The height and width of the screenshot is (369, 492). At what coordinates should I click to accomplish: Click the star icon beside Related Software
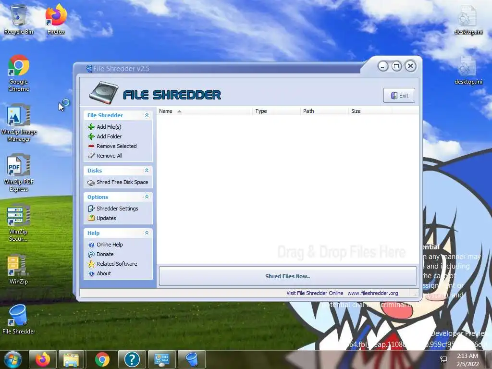[x=91, y=264]
